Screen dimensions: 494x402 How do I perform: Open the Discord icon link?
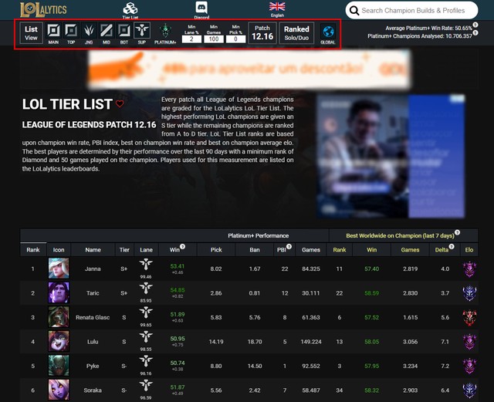pyautogui.click(x=201, y=8)
